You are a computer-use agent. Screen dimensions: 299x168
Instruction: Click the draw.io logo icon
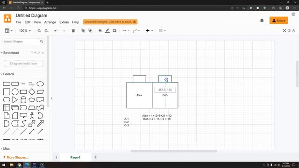[7, 19]
